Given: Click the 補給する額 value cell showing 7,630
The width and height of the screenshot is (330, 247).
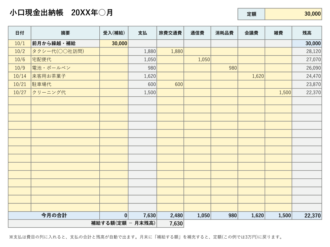Looking at the screenshot, I should coord(170,223).
